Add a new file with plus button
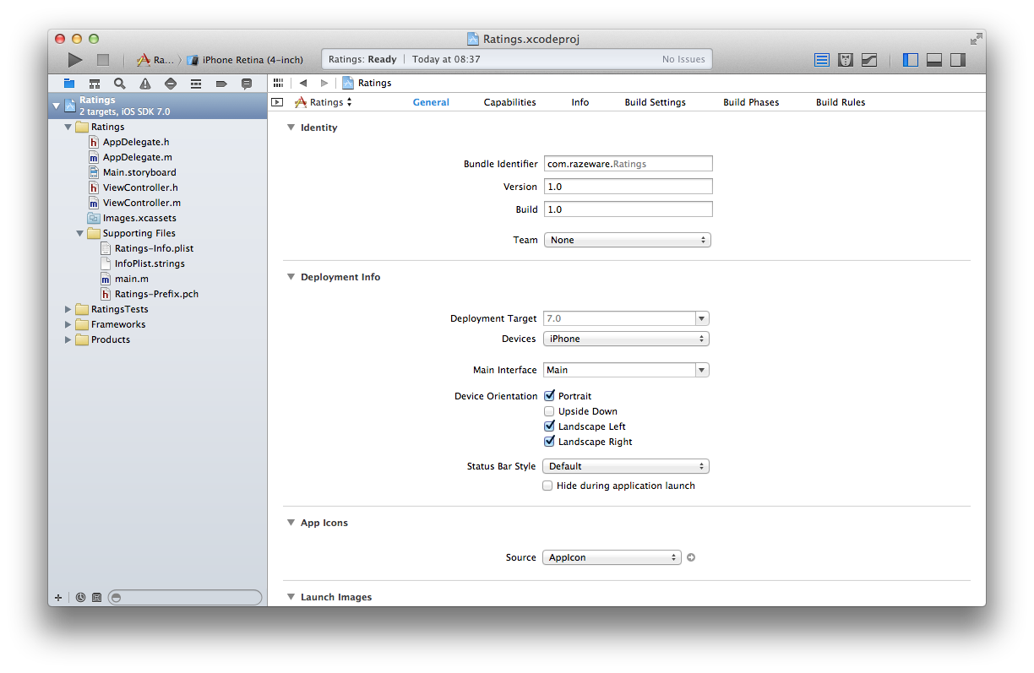Viewport: 1034px width, 673px height. click(x=58, y=597)
